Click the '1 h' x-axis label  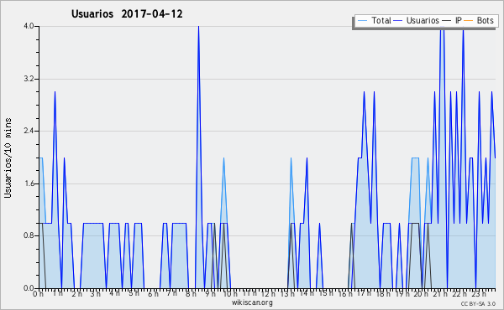(57, 293)
